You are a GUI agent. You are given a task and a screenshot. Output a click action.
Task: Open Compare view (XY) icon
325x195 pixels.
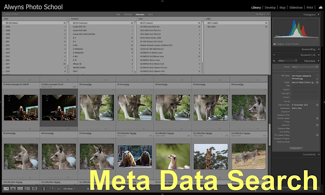tap(20, 189)
